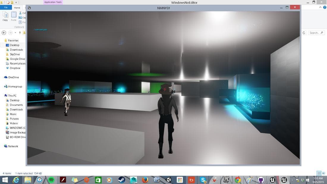Open Application Tools contextual tab
The width and height of the screenshot is (327, 184).
coord(53,2)
